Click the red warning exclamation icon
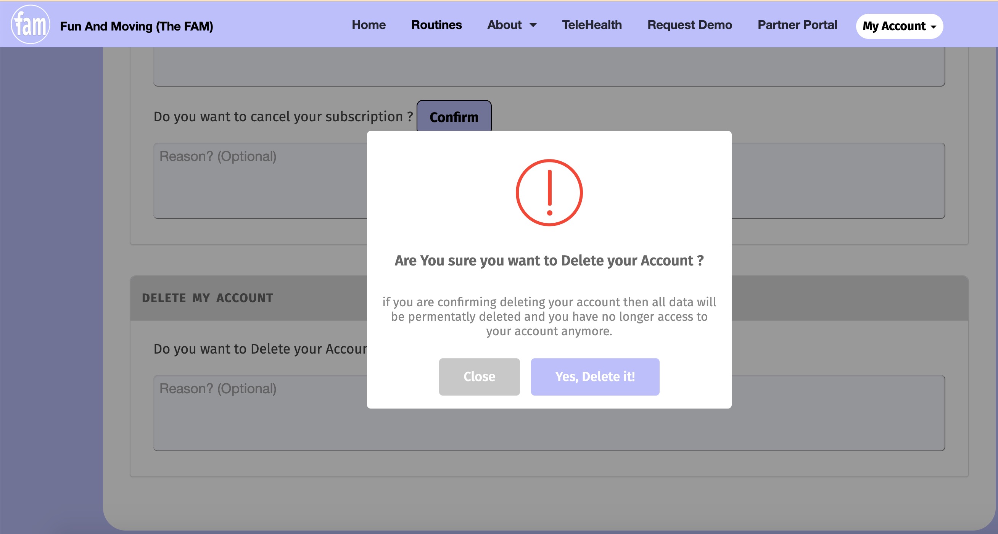 click(549, 193)
